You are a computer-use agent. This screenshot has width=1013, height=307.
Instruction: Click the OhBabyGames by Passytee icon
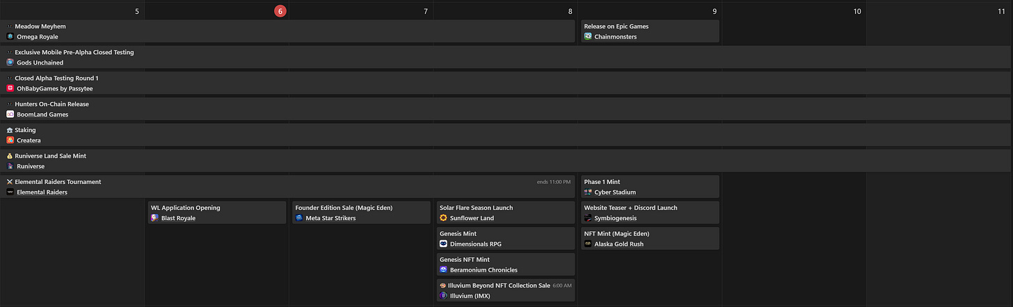click(10, 88)
